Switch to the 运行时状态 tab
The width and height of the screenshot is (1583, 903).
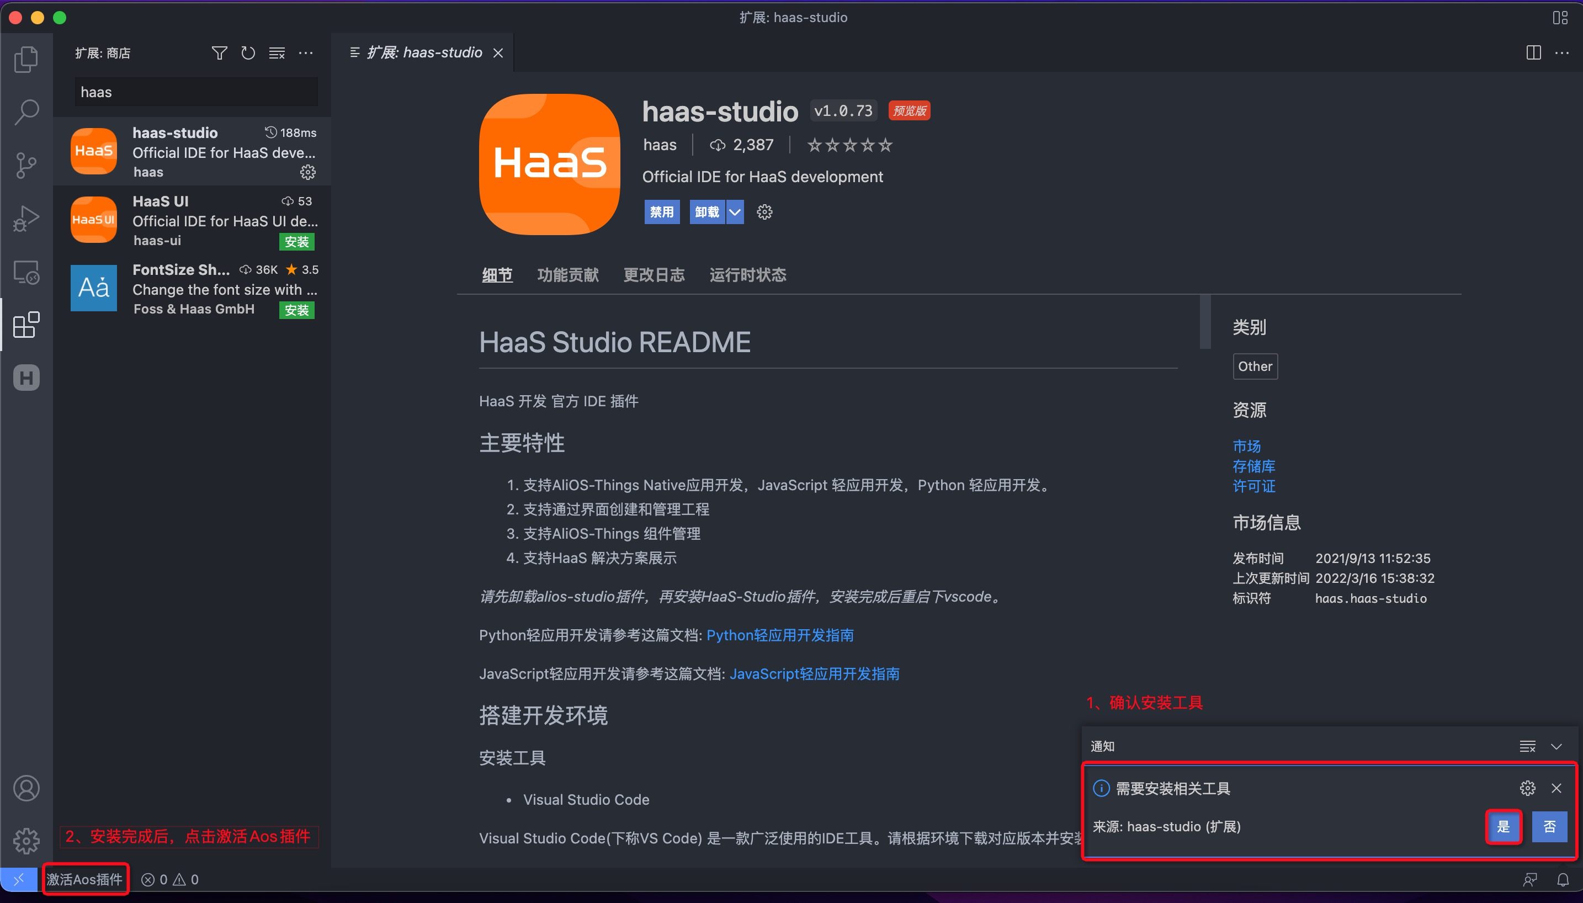click(x=748, y=275)
